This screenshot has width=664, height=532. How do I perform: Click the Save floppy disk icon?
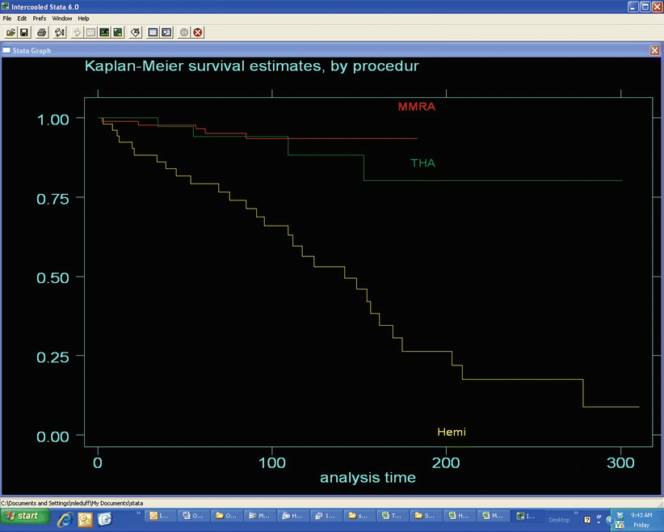pyautogui.click(x=24, y=32)
